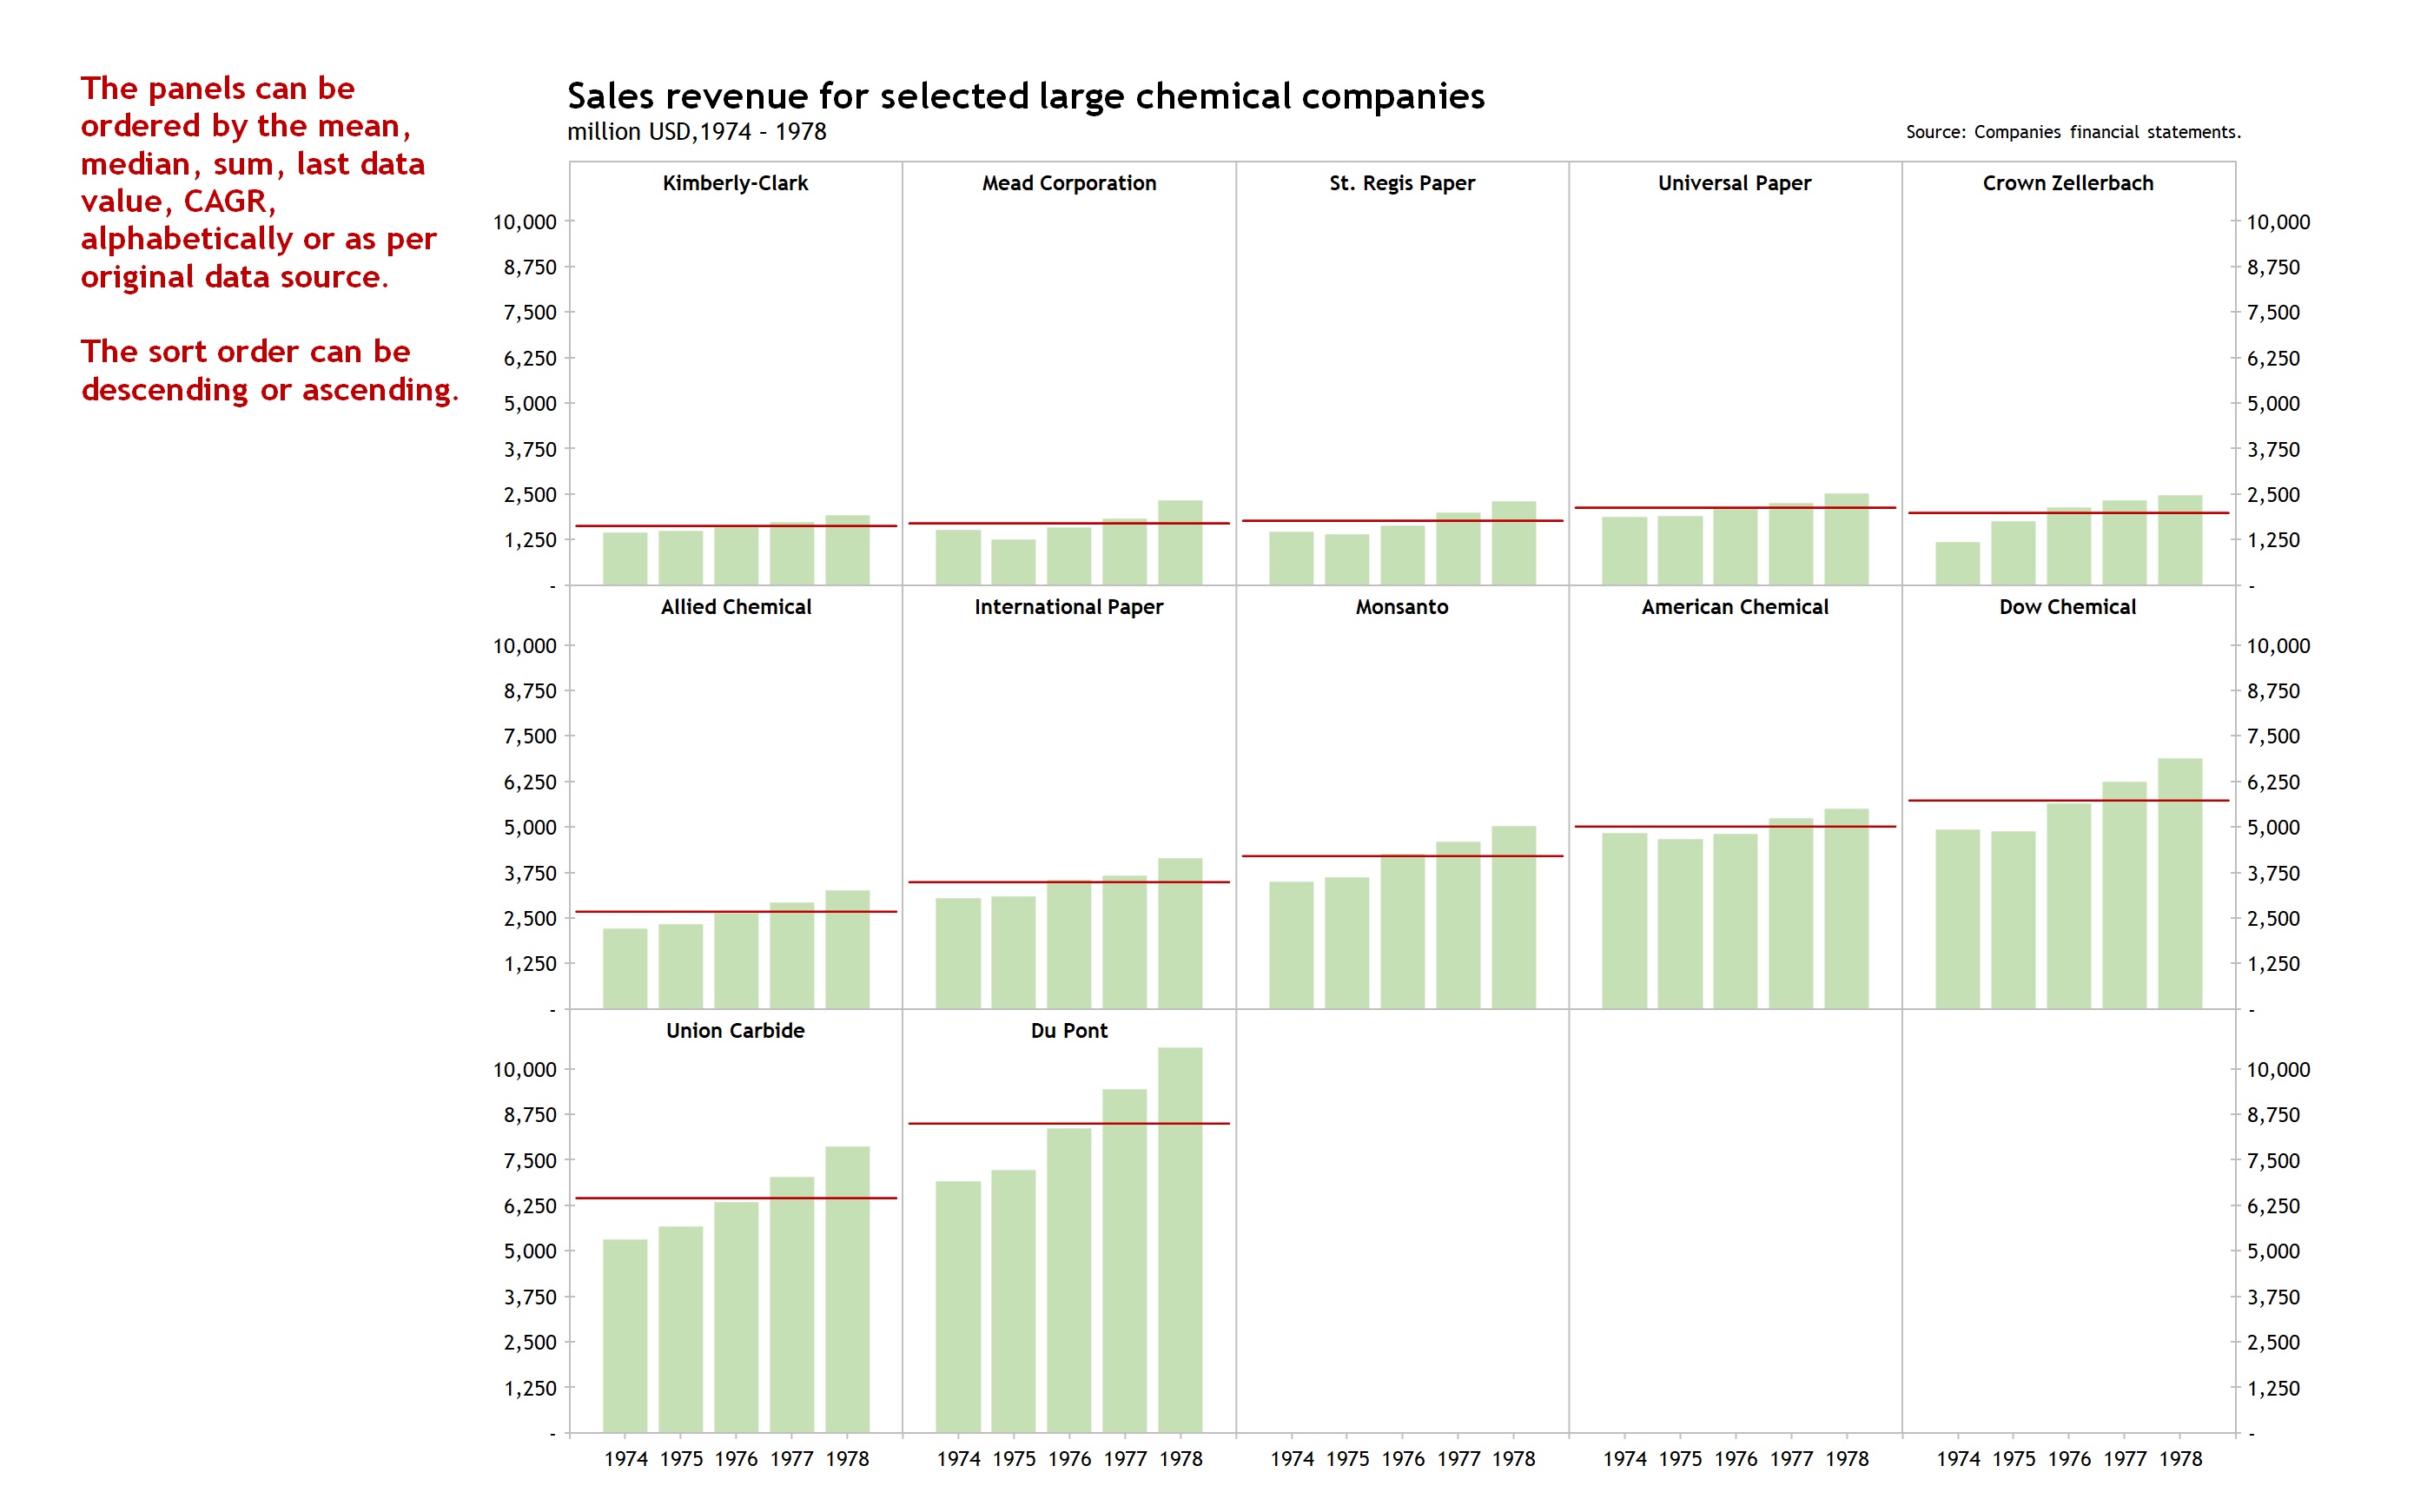Screen dimensions: 2427x1512
Task: Click the 1974 bar in Du Pont panel
Action: (958, 1307)
